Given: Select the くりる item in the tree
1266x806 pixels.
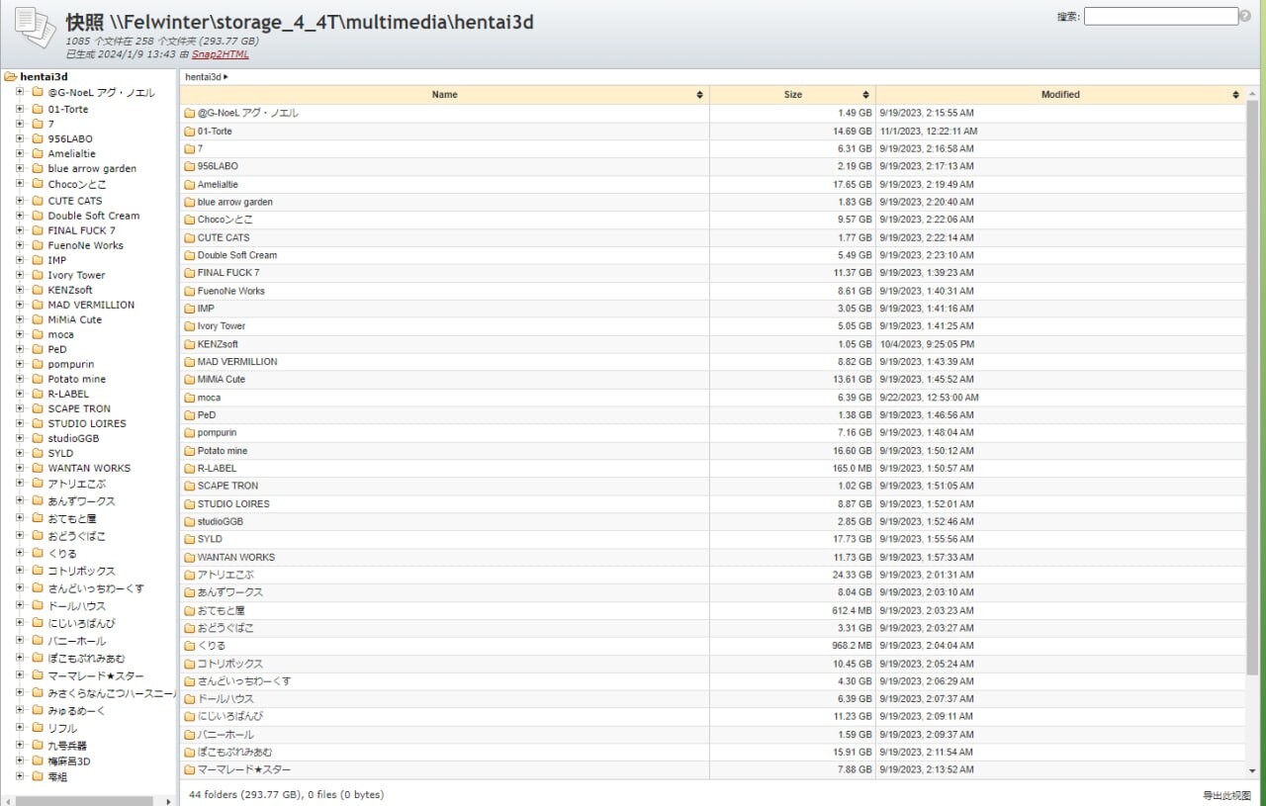Looking at the screenshot, I should (x=62, y=554).
